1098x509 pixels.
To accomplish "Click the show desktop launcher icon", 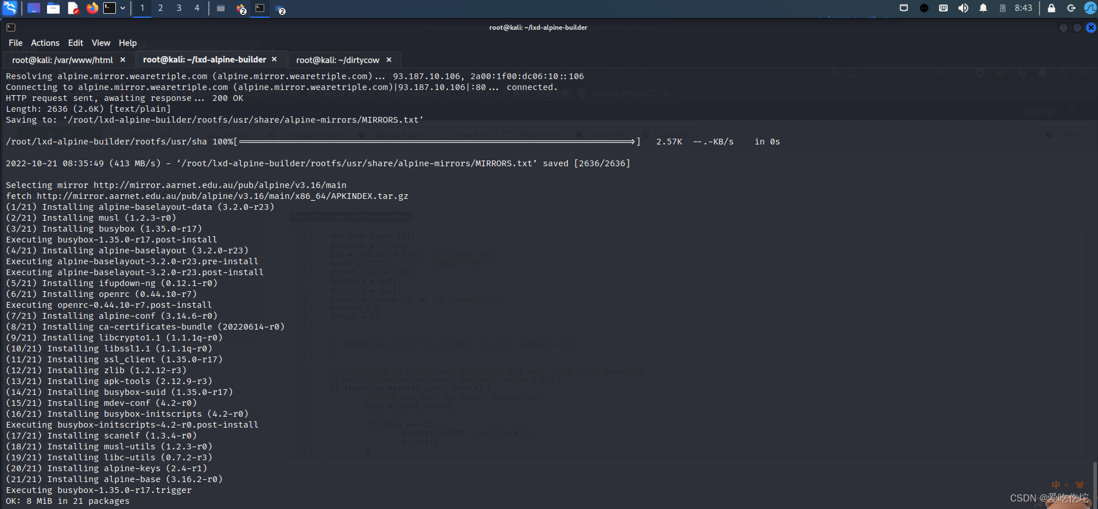I will point(34,8).
